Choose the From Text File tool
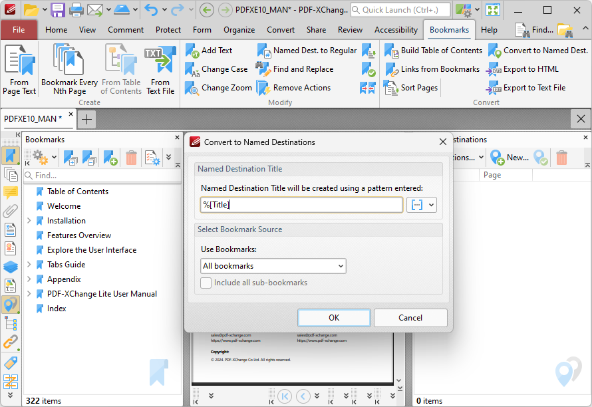 [x=160, y=70]
